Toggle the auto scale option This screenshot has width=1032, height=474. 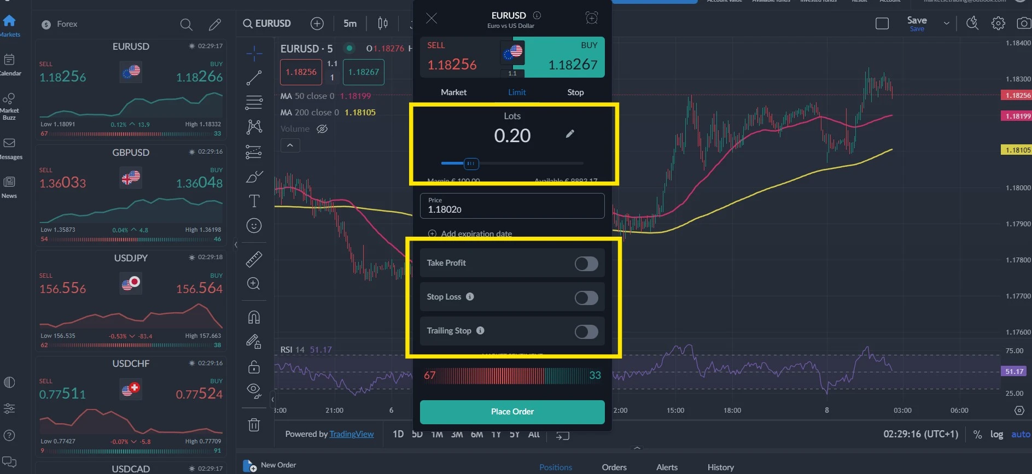[x=1021, y=434]
